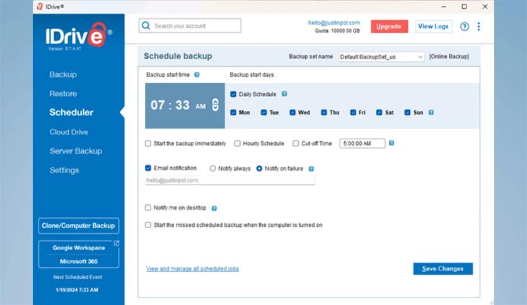Enable the Cut-off Time checkbox
Screen dimensions: 527x305
pyautogui.click(x=296, y=144)
